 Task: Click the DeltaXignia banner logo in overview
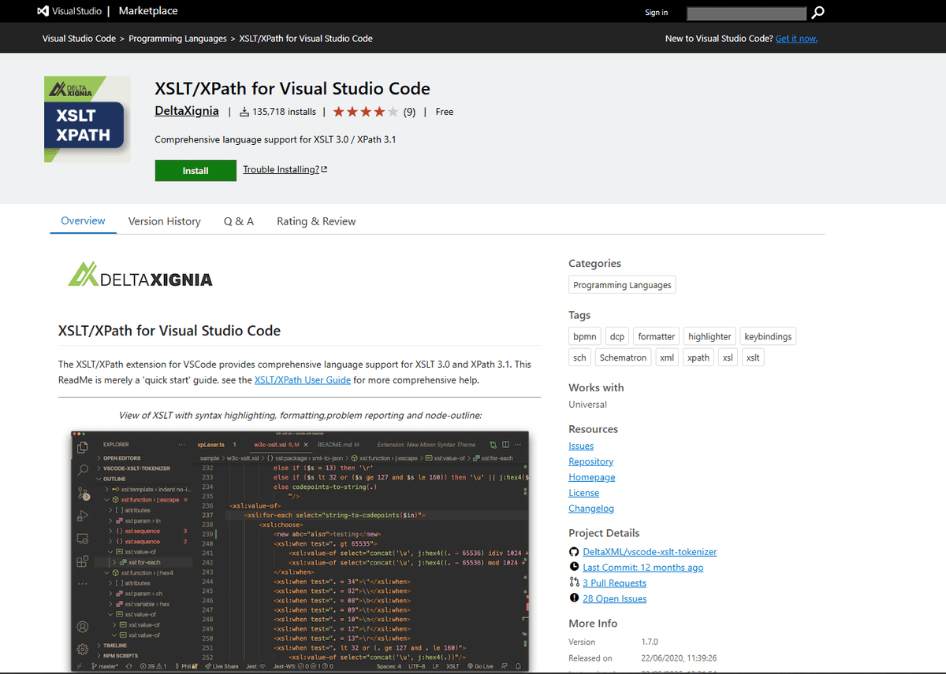pos(140,274)
